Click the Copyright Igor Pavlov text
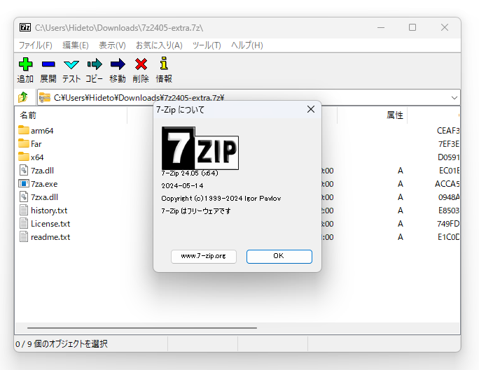This screenshot has height=370, width=479. pos(221,198)
